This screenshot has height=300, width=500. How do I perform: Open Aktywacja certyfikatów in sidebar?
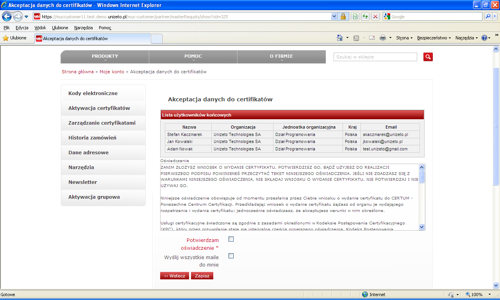(x=103, y=108)
